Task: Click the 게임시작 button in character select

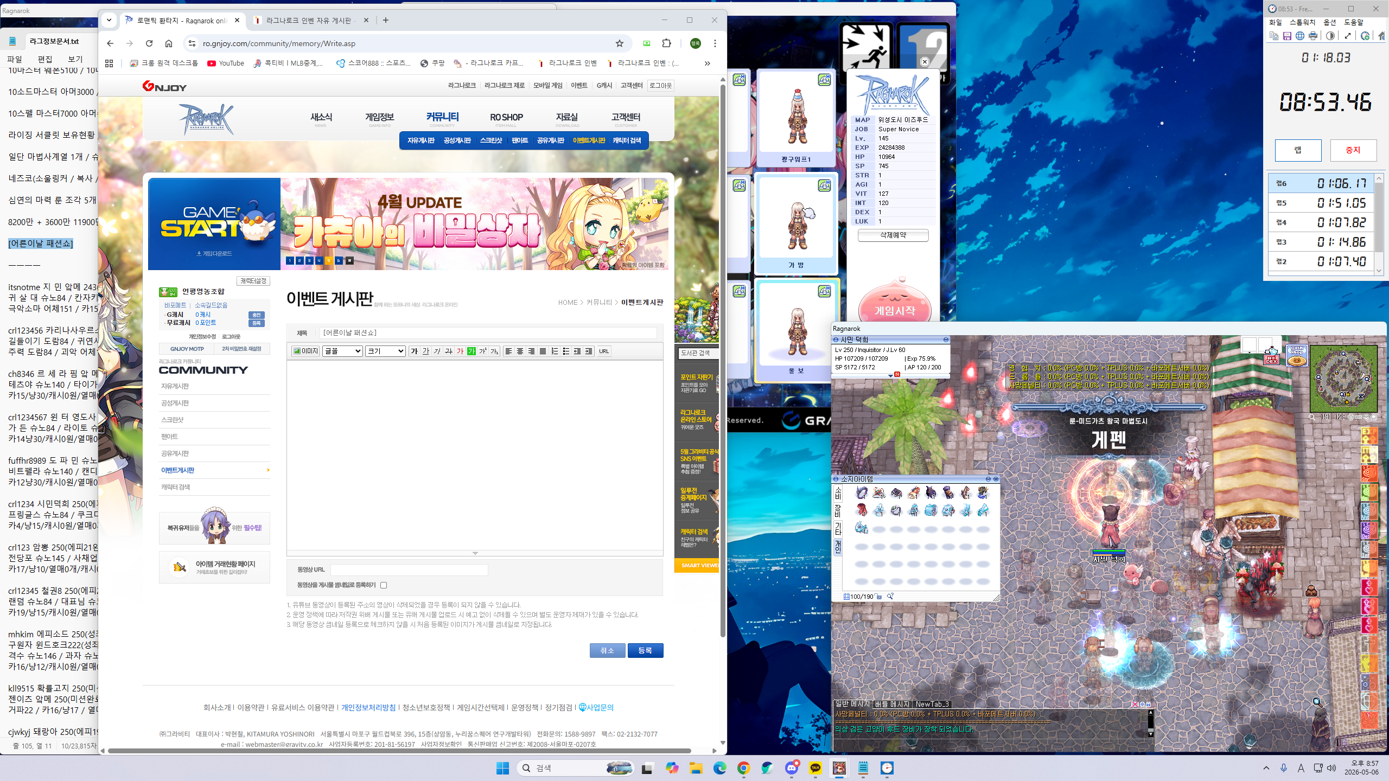Action: coord(895,310)
